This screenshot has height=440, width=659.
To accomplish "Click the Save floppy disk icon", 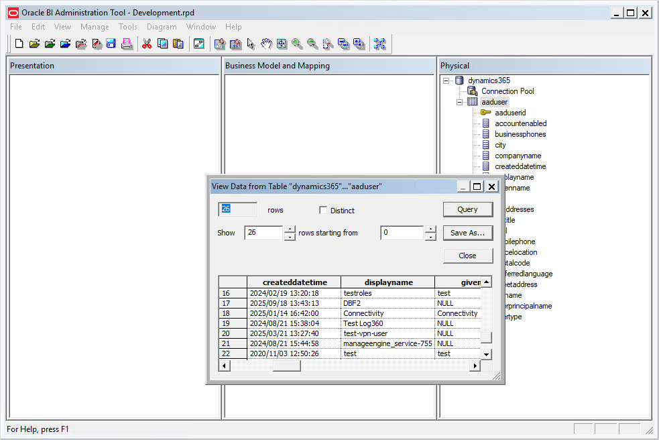I will [111, 44].
